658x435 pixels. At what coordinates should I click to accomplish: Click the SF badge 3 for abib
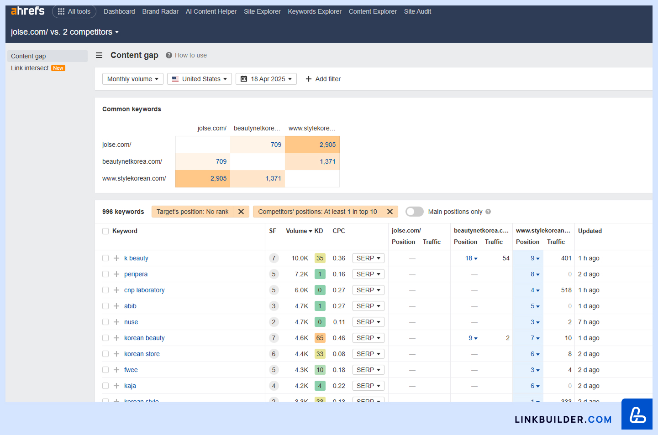coord(274,306)
